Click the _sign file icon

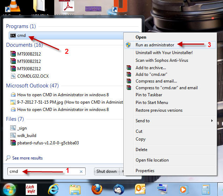coord(13,128)
